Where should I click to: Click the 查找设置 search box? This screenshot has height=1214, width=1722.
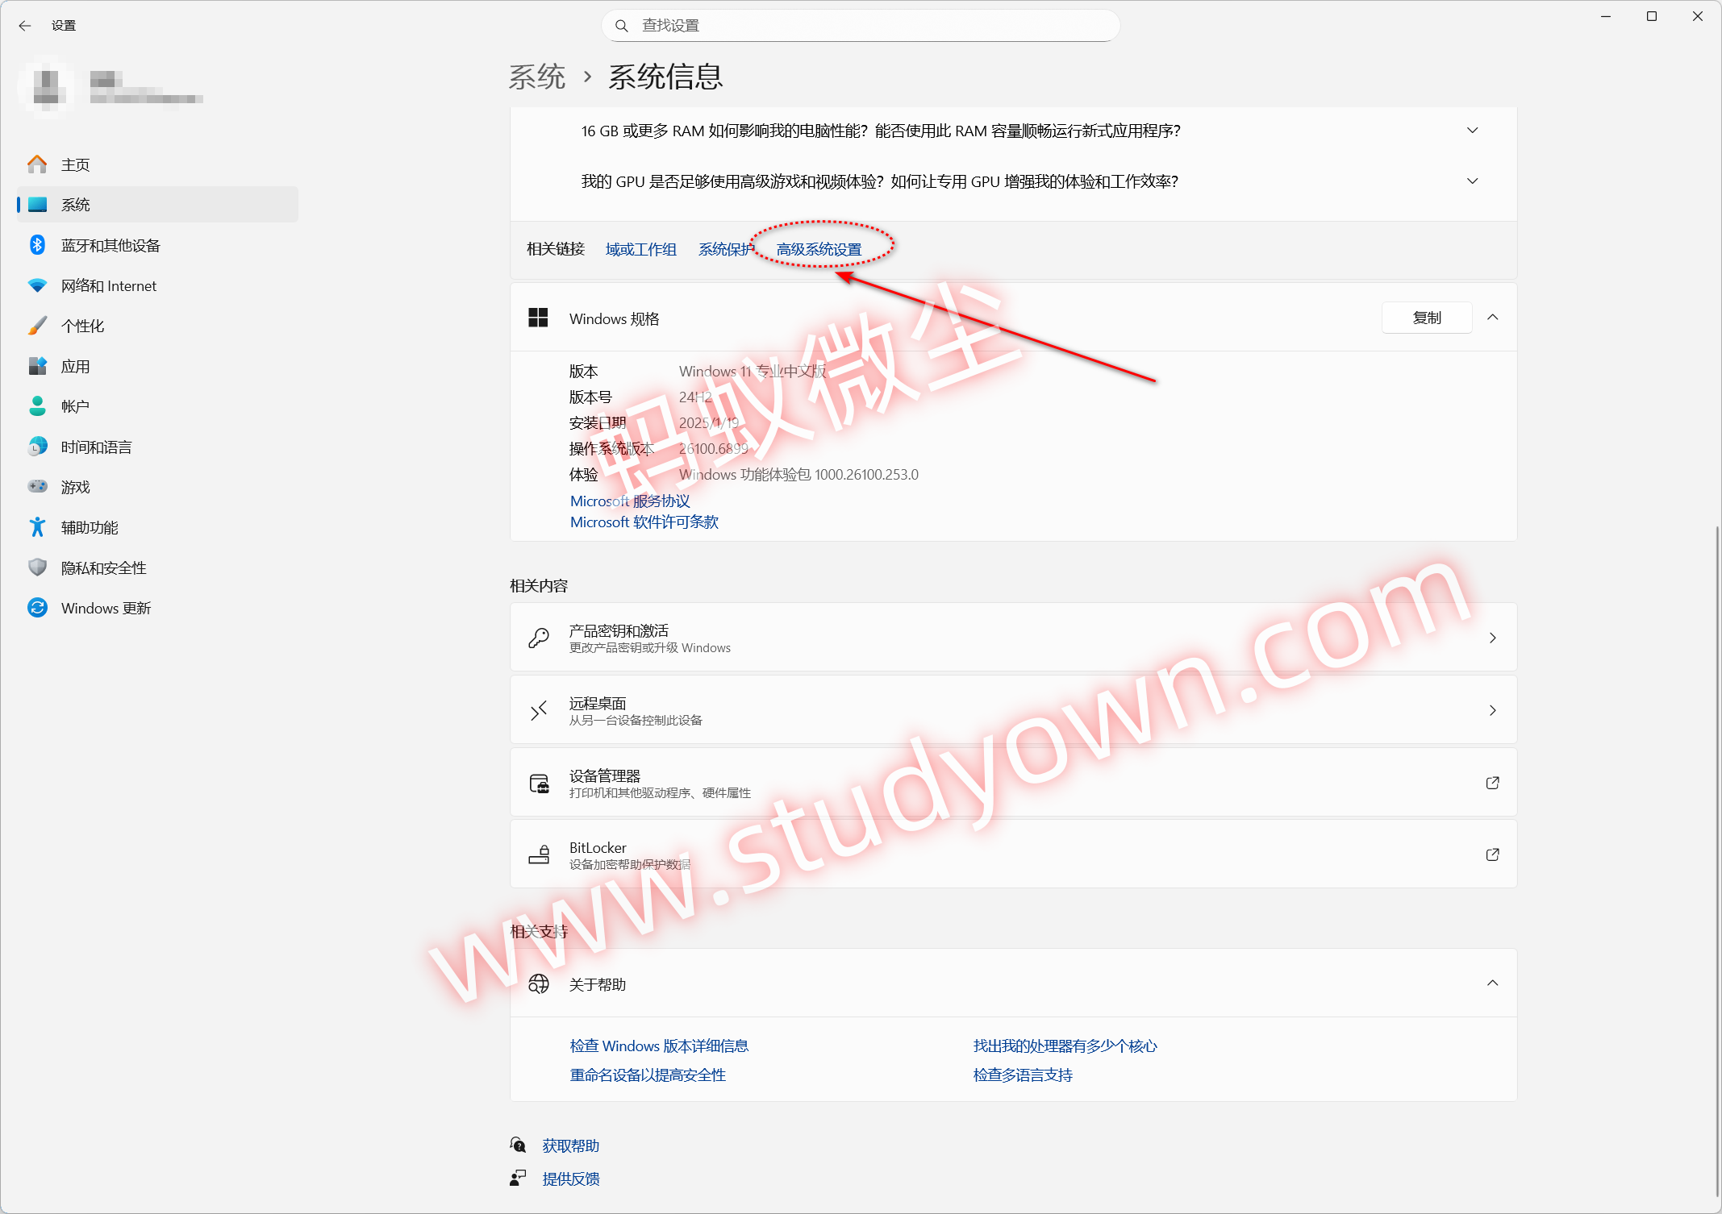(860, 25)
